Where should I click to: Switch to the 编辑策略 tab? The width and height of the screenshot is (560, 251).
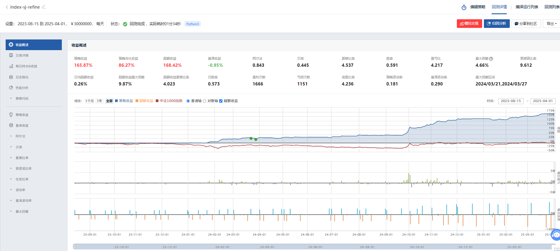point(478,7)
